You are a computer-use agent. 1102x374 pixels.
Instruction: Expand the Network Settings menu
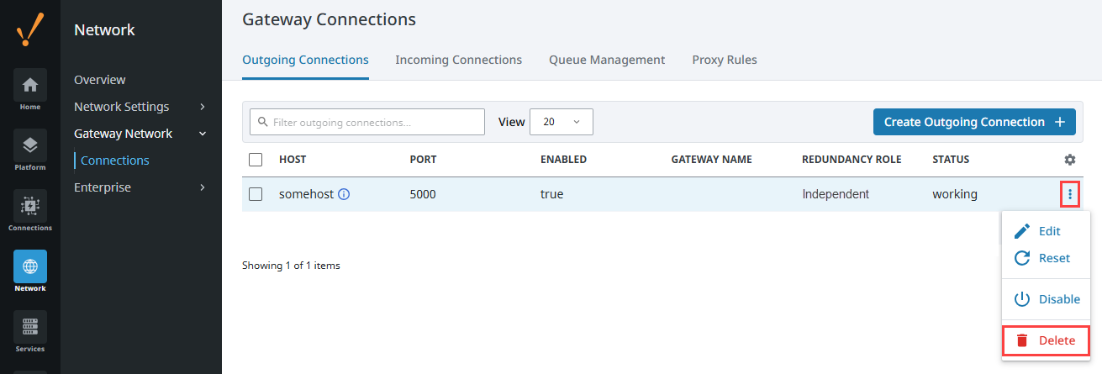coord(140,107)
